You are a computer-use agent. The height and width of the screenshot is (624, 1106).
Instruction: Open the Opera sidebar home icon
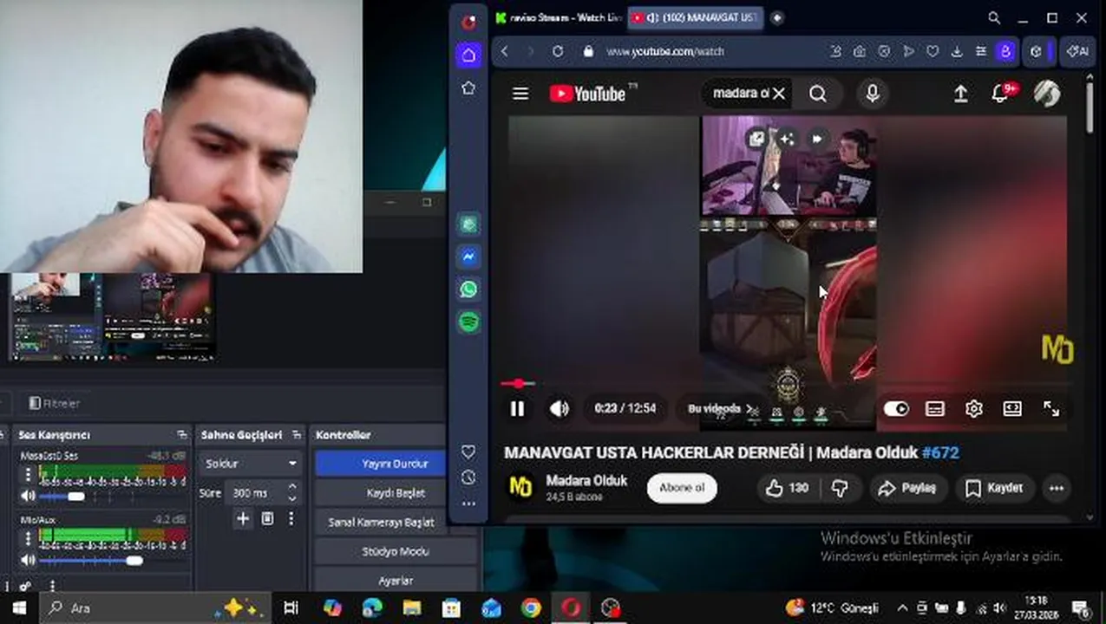(x=468, y=55)
